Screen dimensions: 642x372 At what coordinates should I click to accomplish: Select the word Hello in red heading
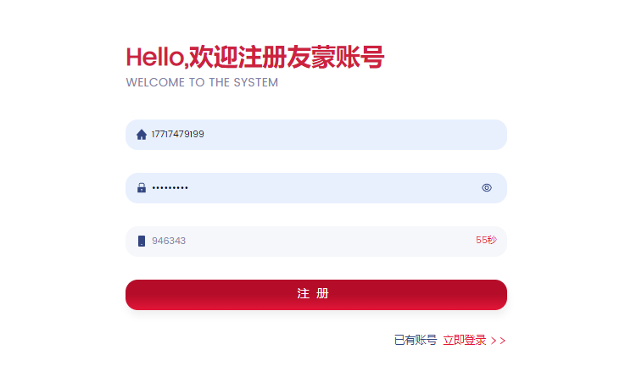pyautogui.click(x=154, y=57)
